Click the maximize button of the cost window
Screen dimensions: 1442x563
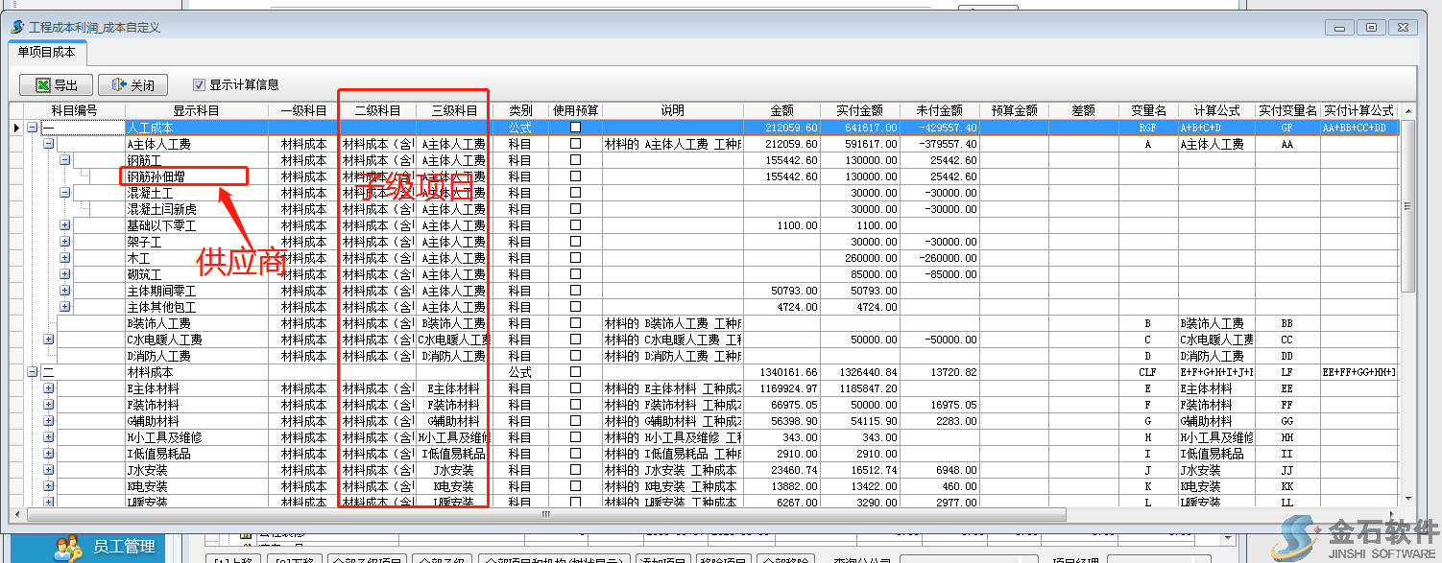[x=1371, y=28]
